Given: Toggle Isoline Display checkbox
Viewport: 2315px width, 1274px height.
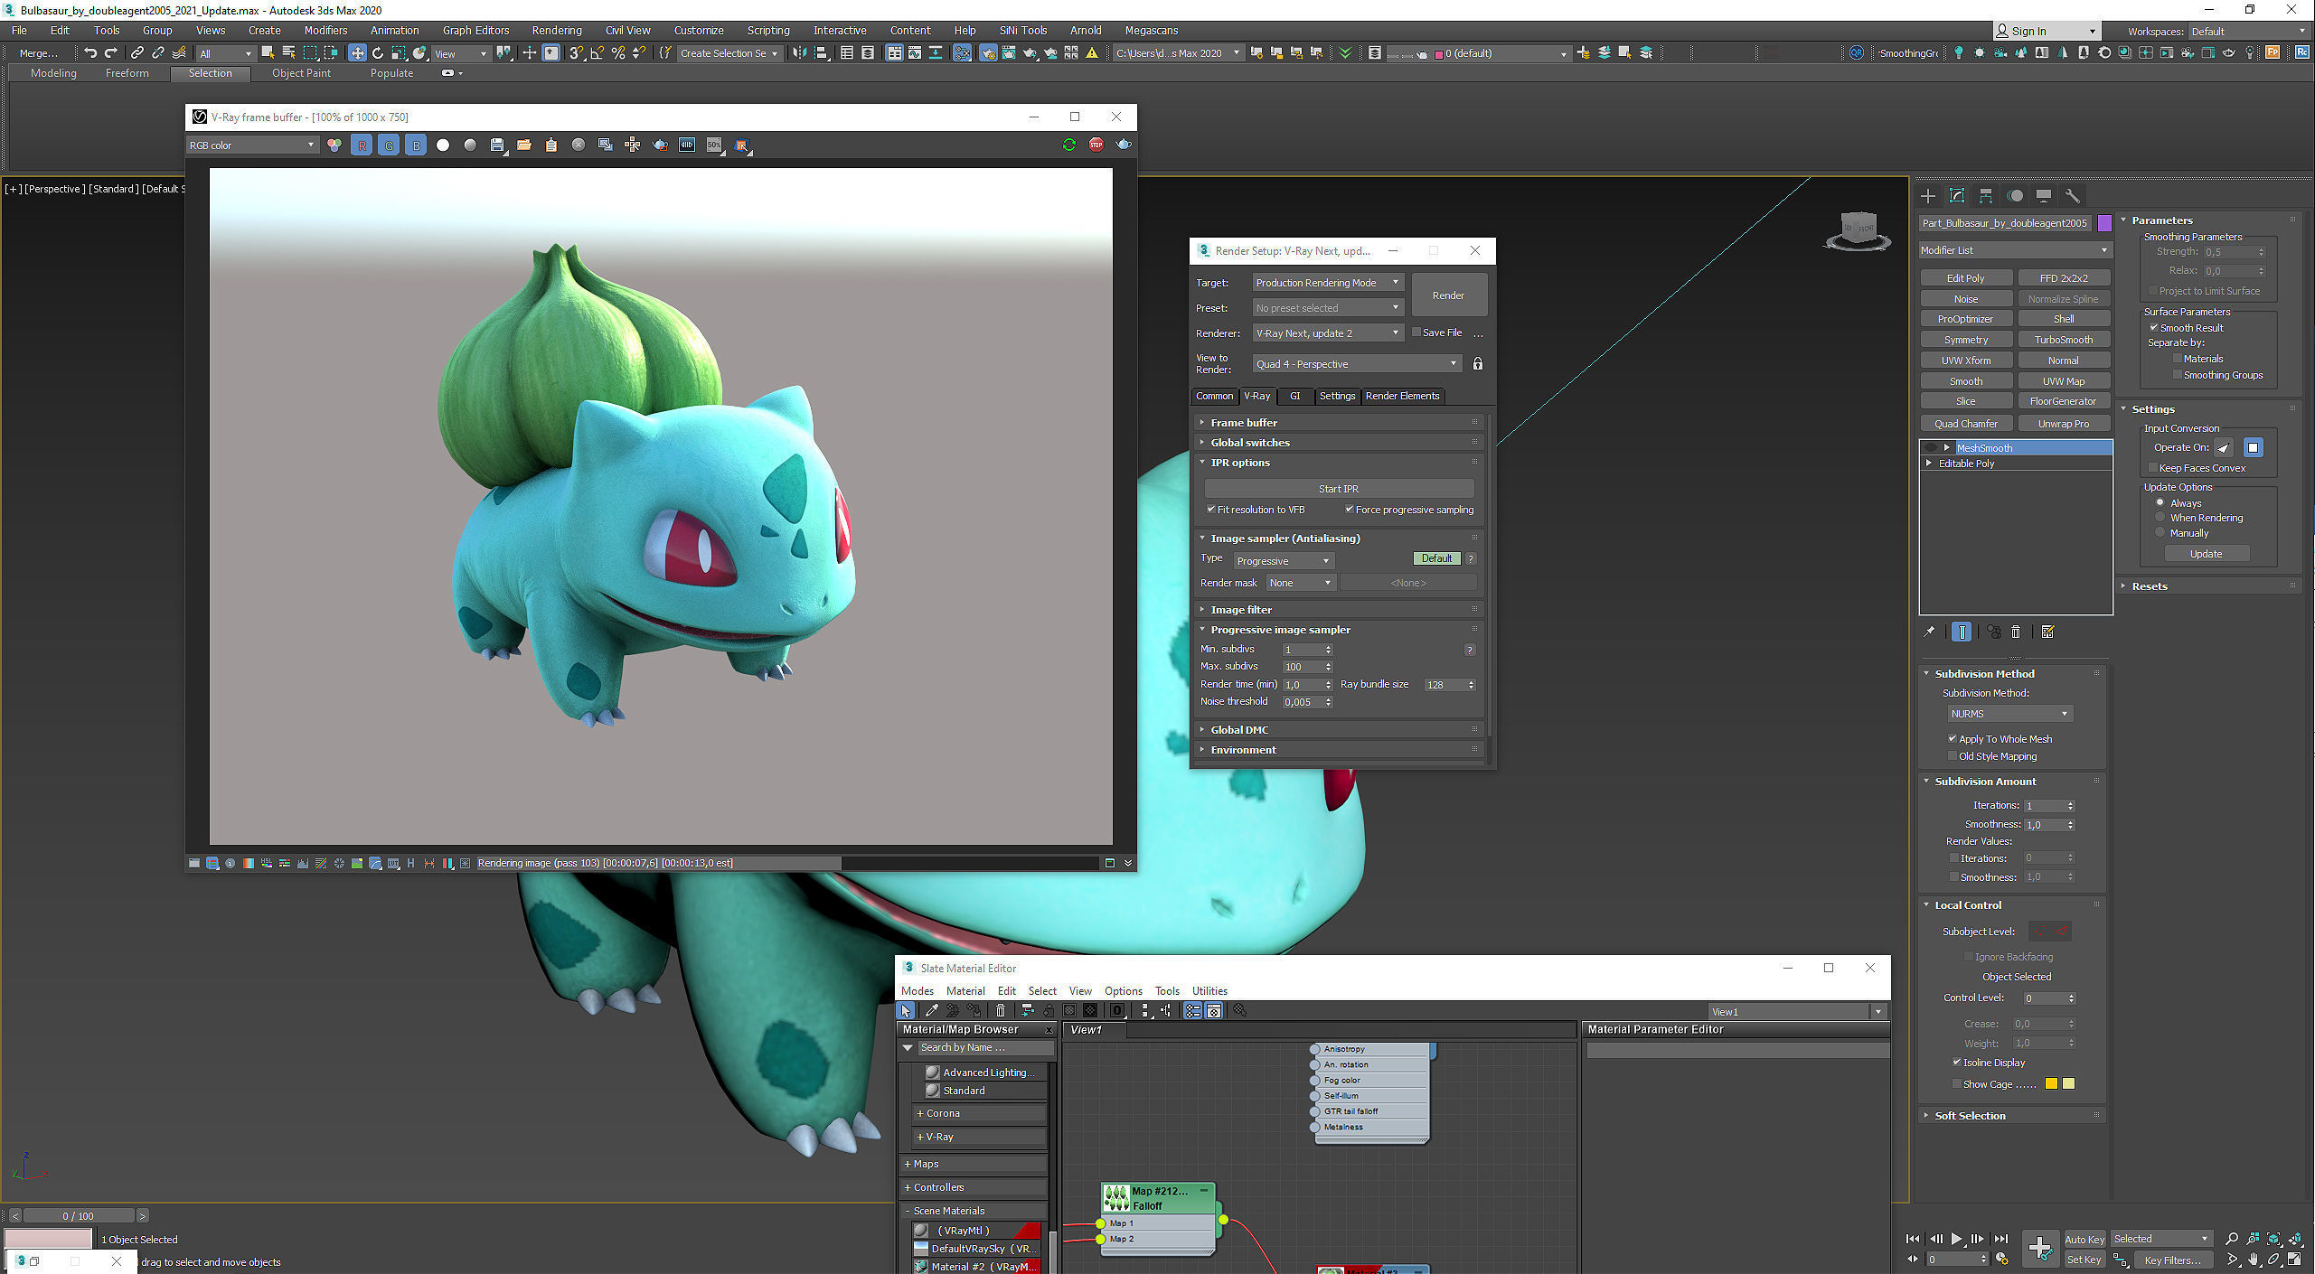Looking at the screenshot, I should tap(1957, 1063).
